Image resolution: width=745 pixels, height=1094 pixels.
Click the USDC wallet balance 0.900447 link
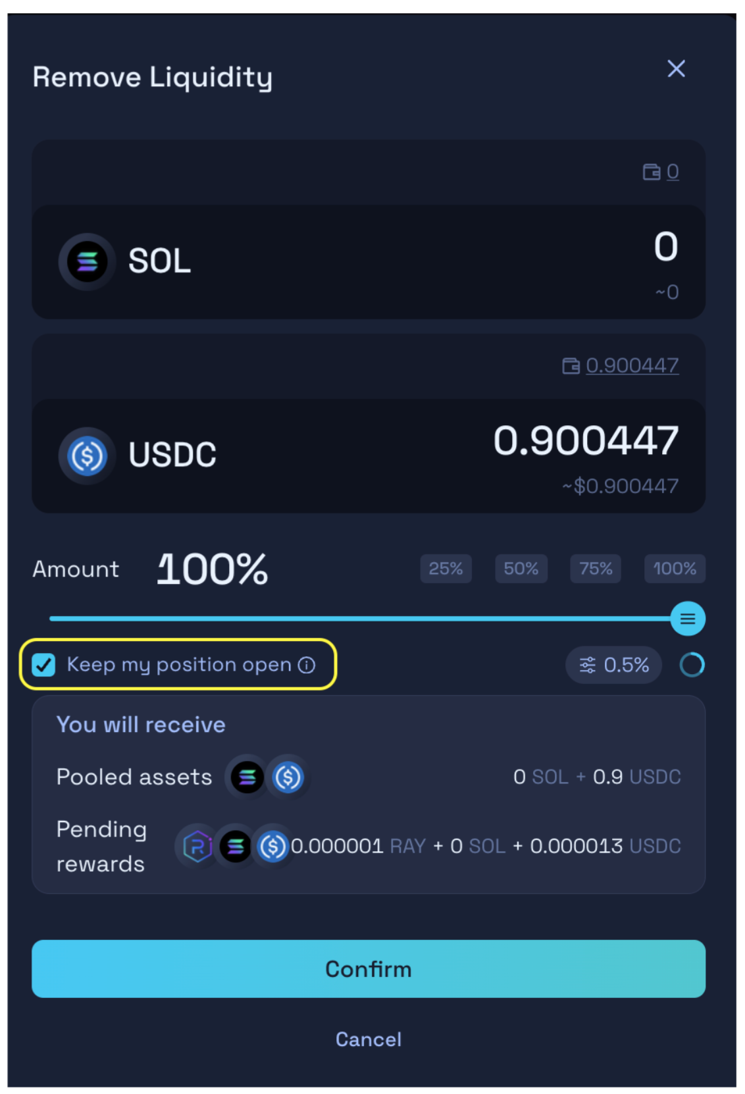coord(632,366)
